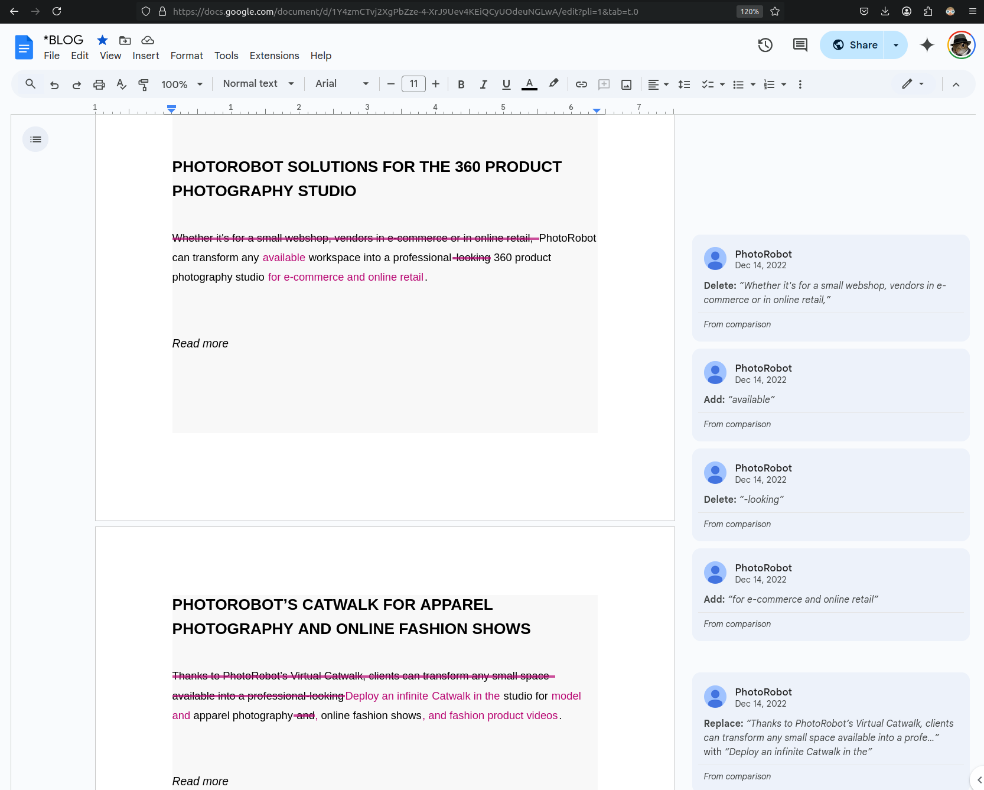Print the document

(x=99, y=84)
